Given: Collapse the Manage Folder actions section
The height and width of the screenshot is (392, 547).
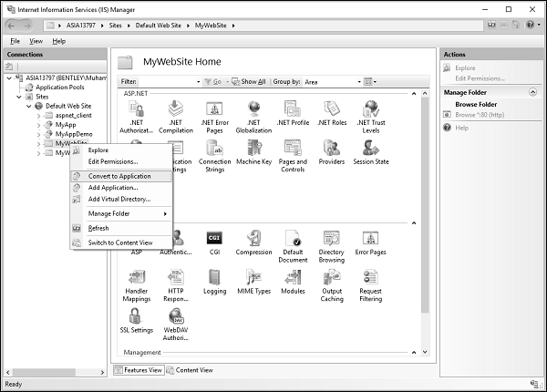Looking at the screenshot, I should (532, 92).
